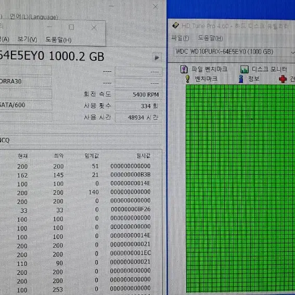295x295 pixels.
Task: Open the 도움말(H) menu in HD Tune
Action: pos(210,38)
